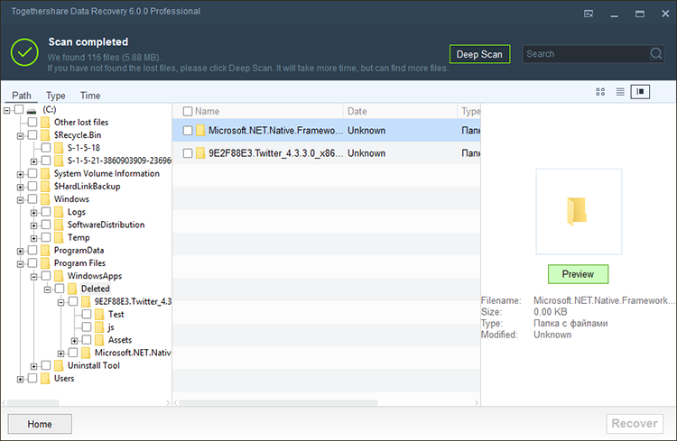Screen dimensions: 677x441
Task: Click the C: drive icon
Action: (x=31, y=110)
